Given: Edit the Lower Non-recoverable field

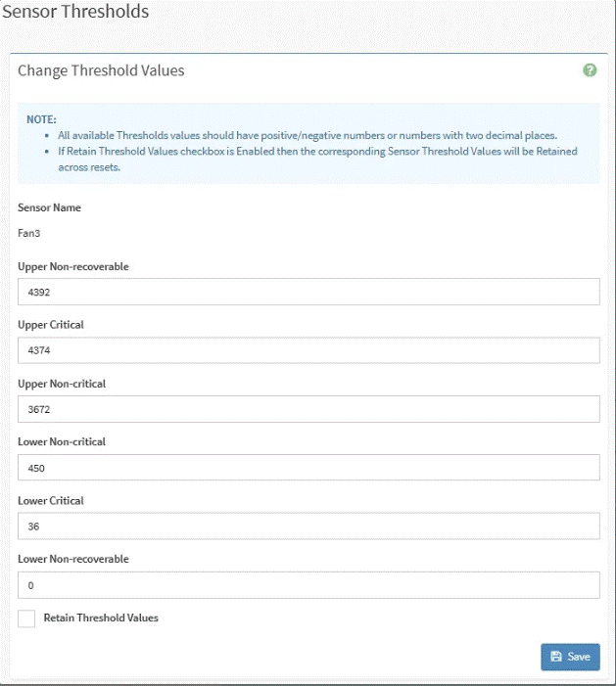Looking at the screenshot, I should click(308, 585).
